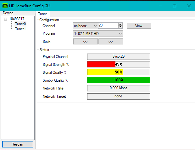Open the Program dropdown showing 67.1 MPT-HD
This screenshot has width=195, height=150.
tap(98, 34)
